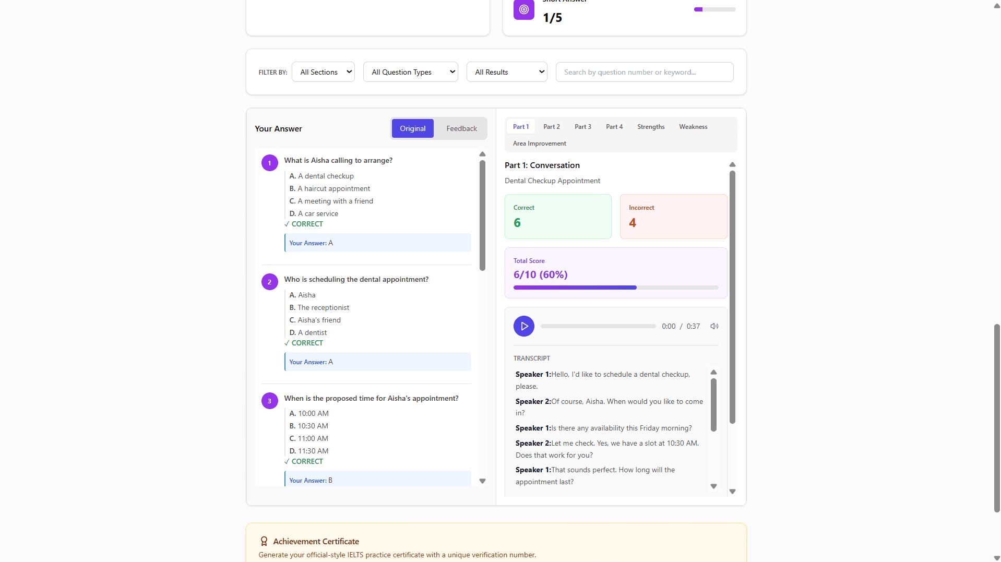Open the Strengths tab
The image size is (1001, 562).
tap(650, 127)
